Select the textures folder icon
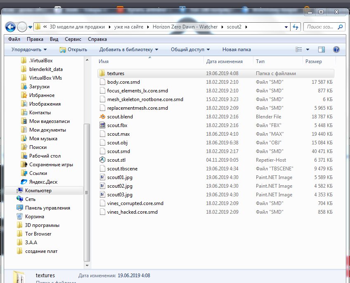The image size is (350, 283). pos(102,73)
